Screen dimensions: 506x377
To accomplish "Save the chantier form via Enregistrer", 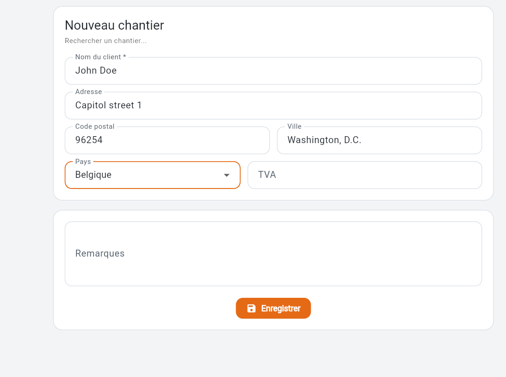I will 273,308.
